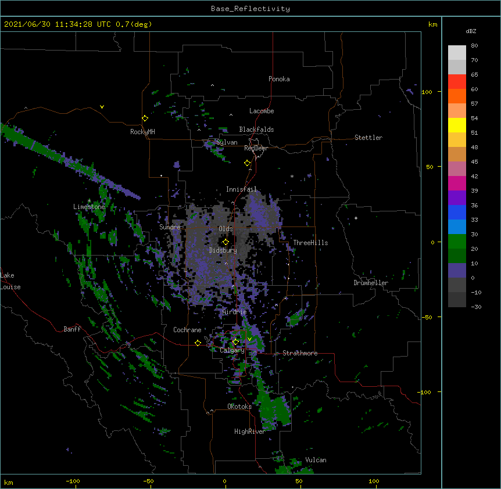The height and width of the screenshot is (489, 501).
Task: Click the x-axis -100 km tick label
Action: pos(73,481)
